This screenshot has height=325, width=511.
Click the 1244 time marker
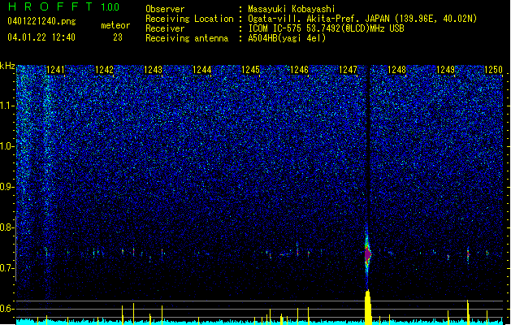pyautogui.click(x=201, y=70)
